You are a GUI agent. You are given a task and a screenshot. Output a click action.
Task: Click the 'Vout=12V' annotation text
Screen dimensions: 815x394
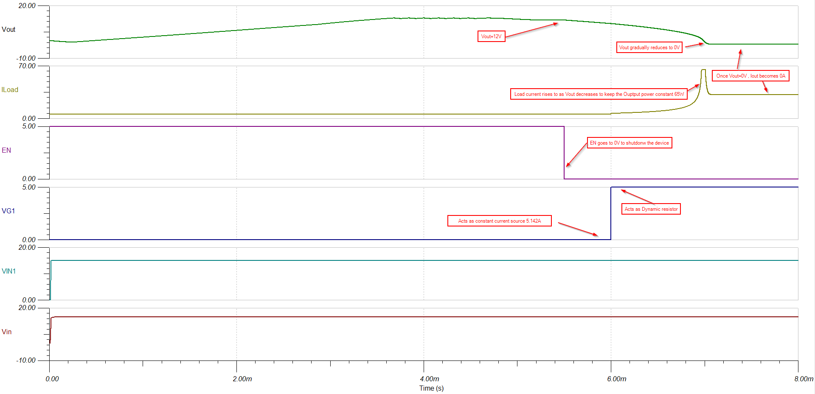491,36
